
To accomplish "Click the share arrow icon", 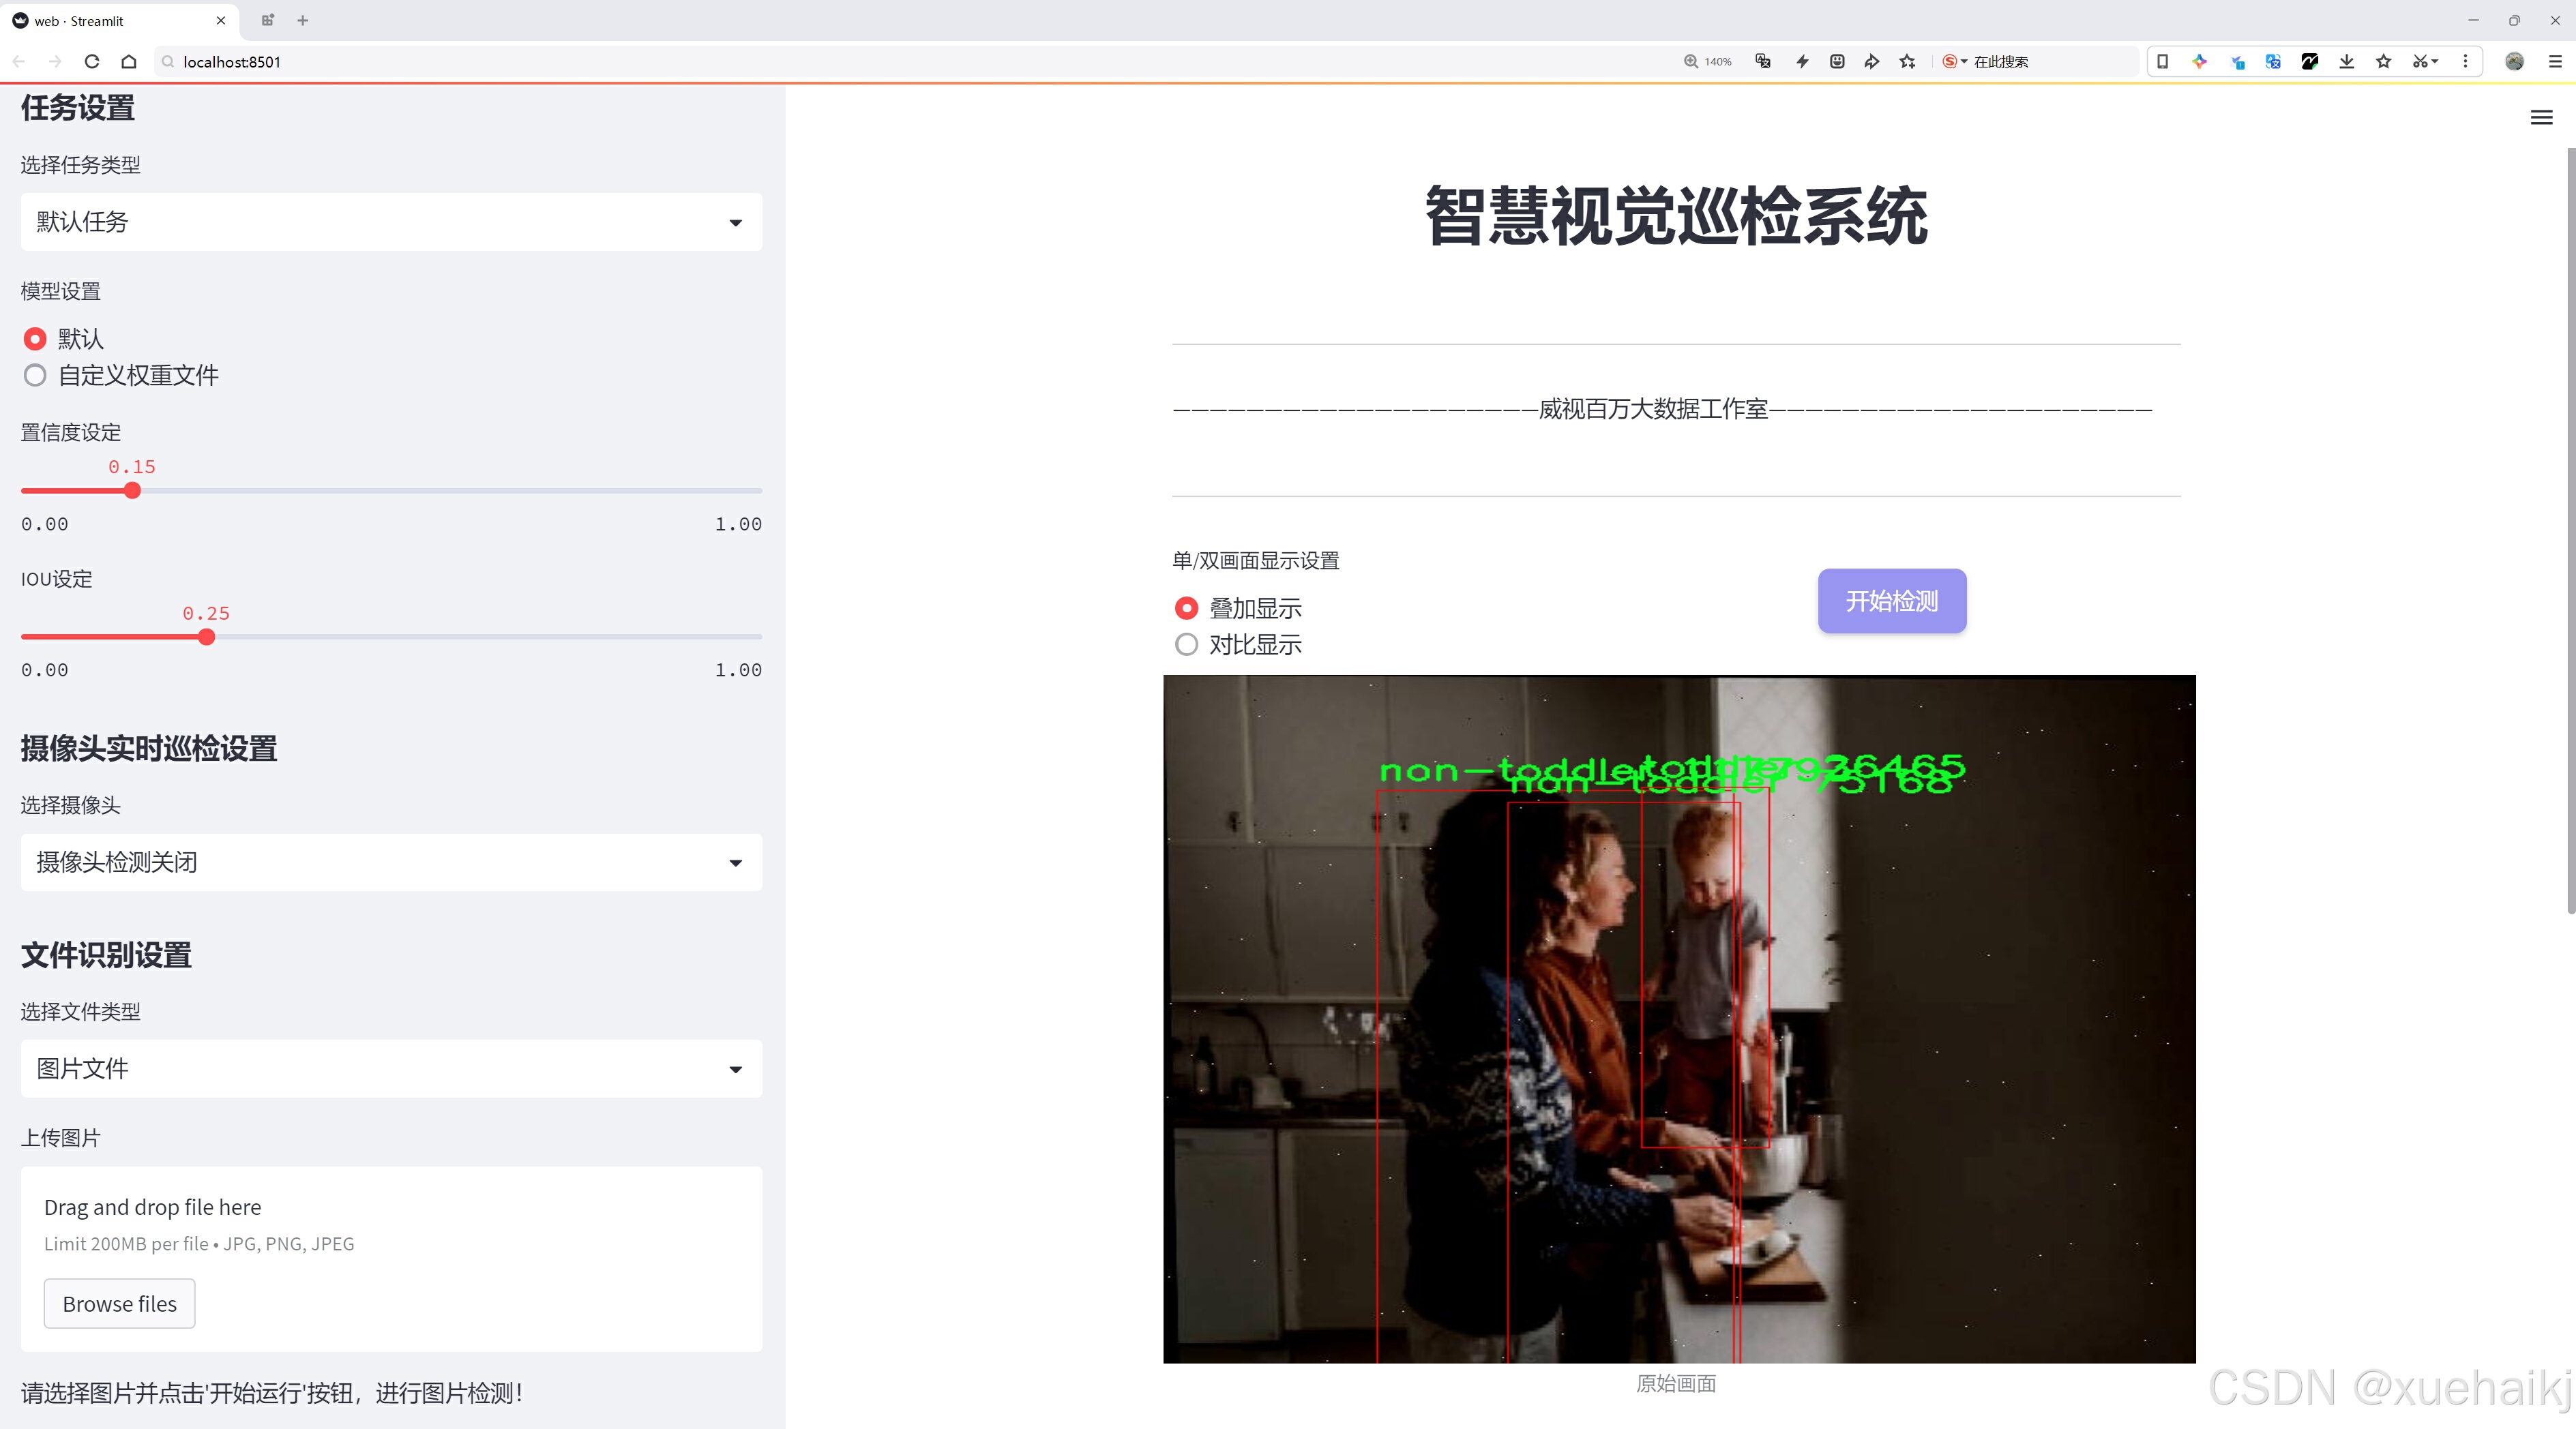I will (x=1872, y=62).
